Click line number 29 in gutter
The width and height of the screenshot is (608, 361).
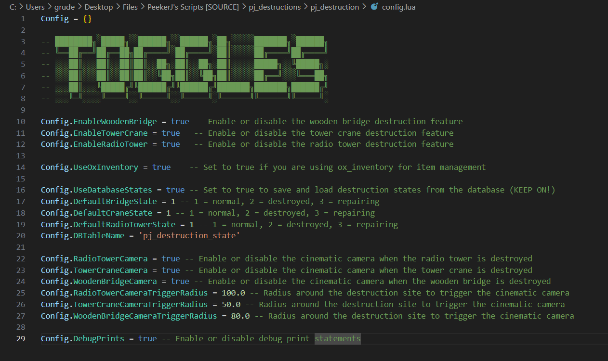point(21,338)
